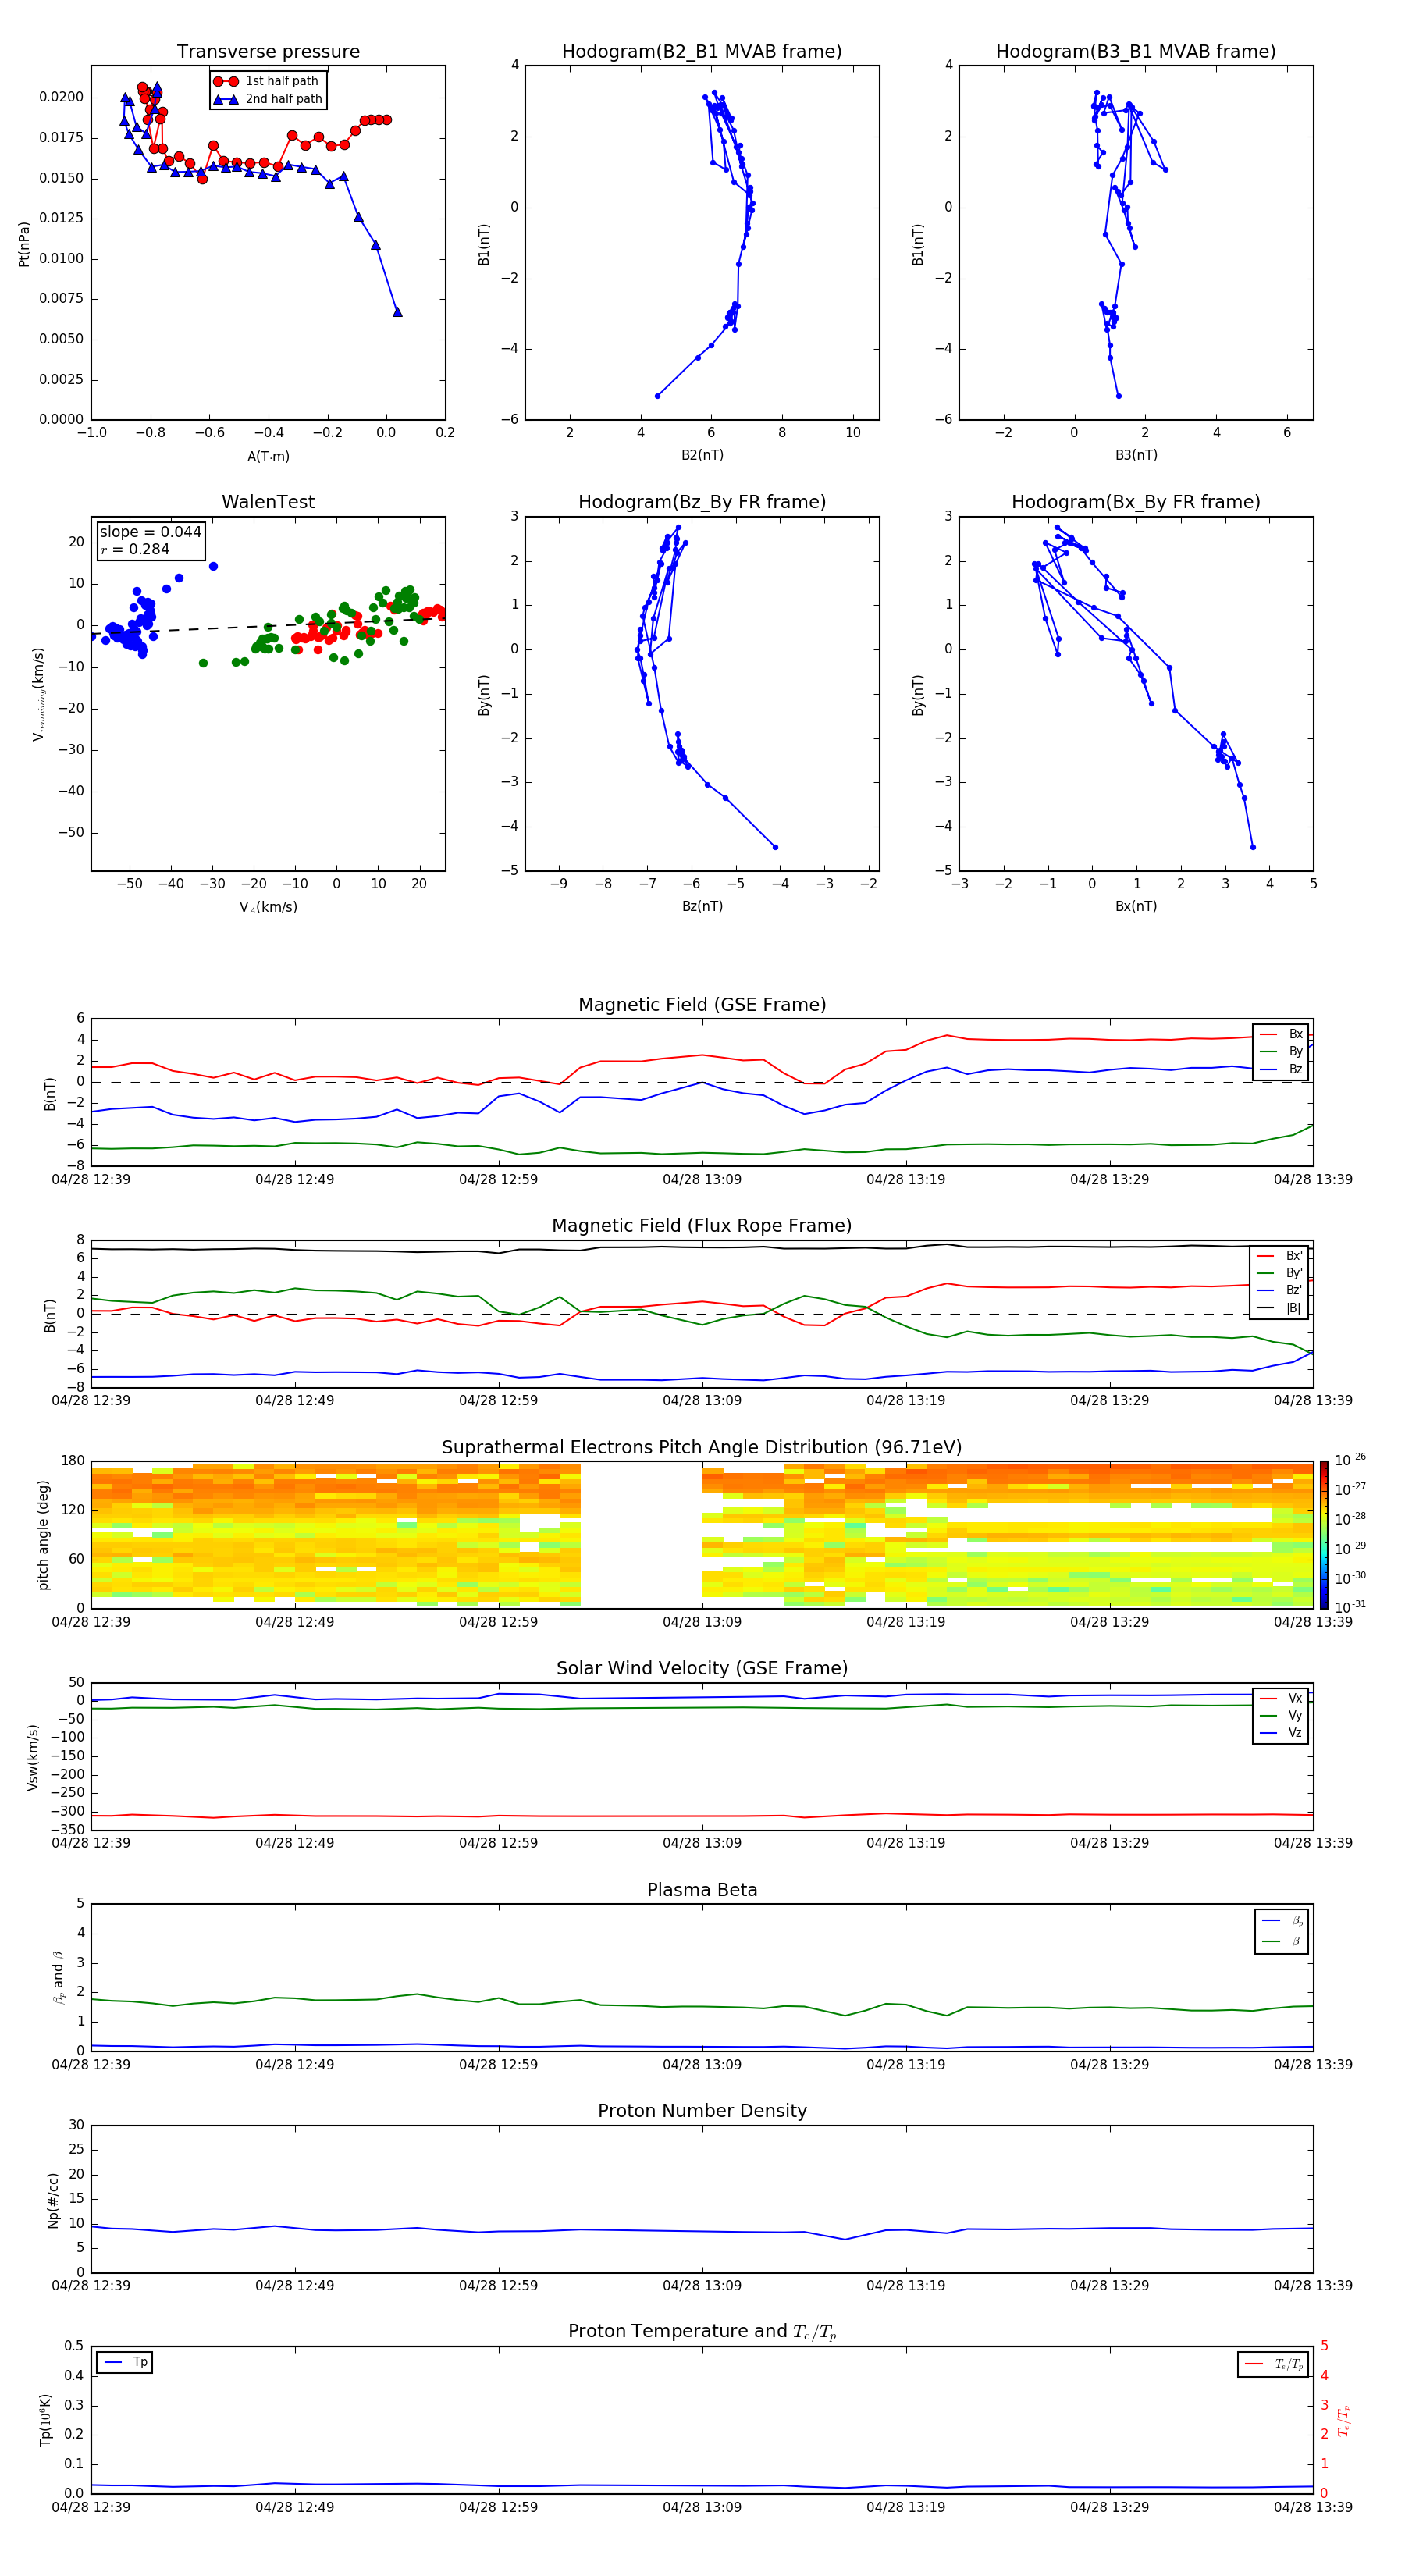Select the Magnetic Field (GSE Frame) title
The width and height of the screenshot is (1405, 2576).
click(x=702, y=1005)
